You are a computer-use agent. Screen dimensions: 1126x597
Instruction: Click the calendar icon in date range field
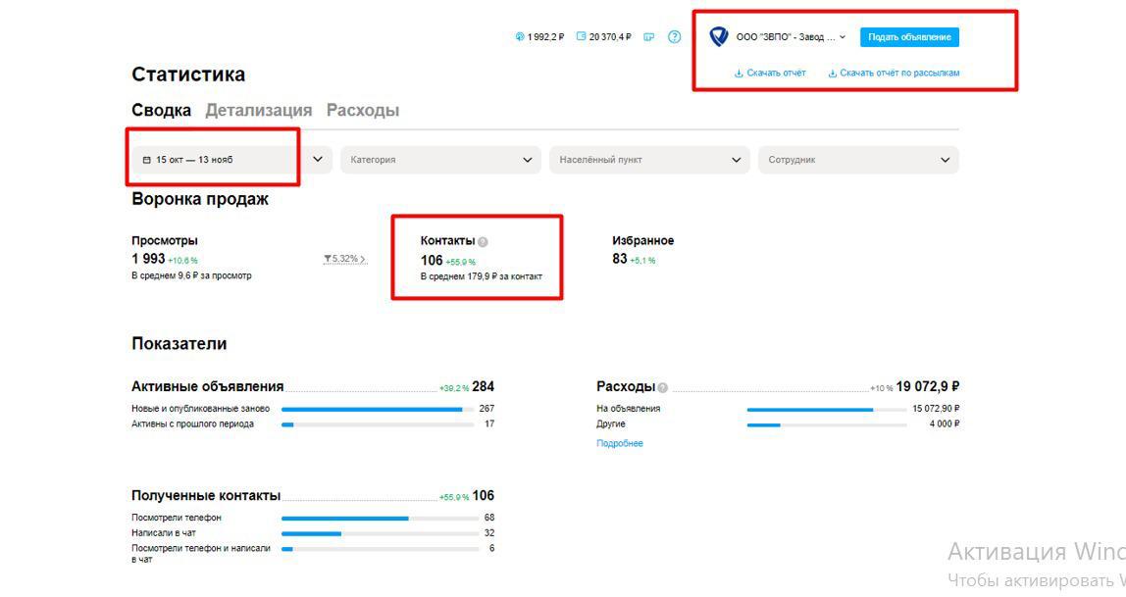tap(146, 160)
